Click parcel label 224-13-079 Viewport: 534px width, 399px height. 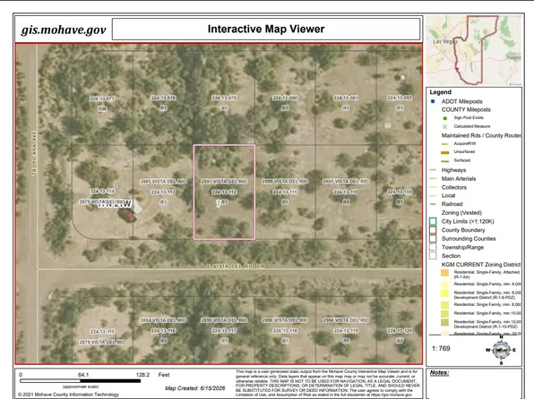tap(224, 98)
